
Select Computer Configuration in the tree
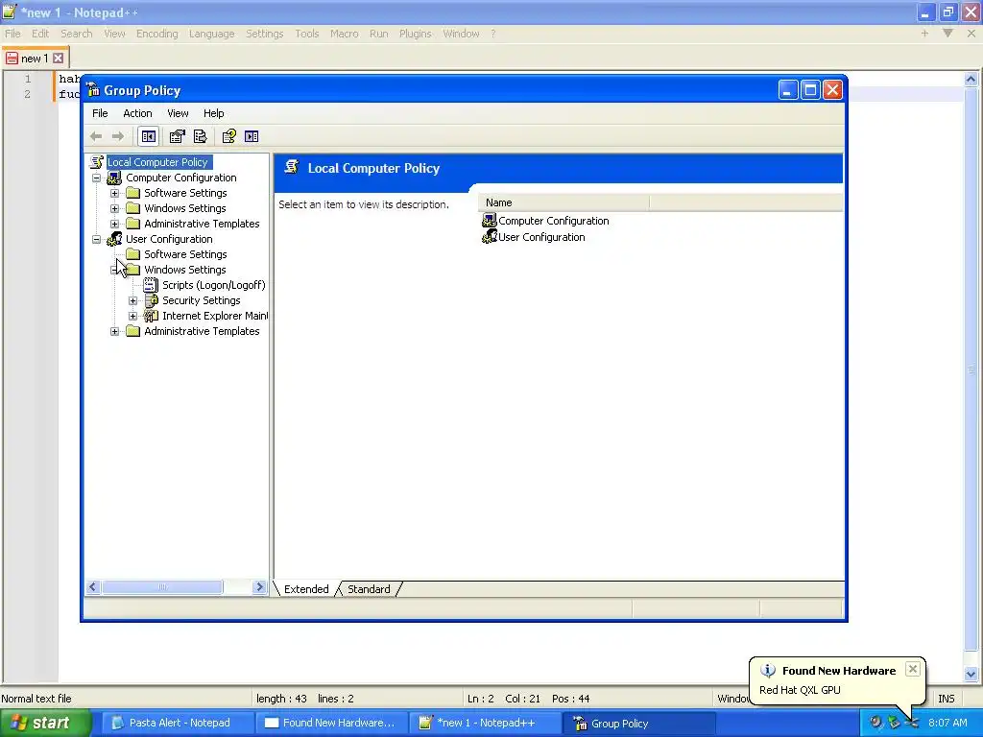coord(181,178)
